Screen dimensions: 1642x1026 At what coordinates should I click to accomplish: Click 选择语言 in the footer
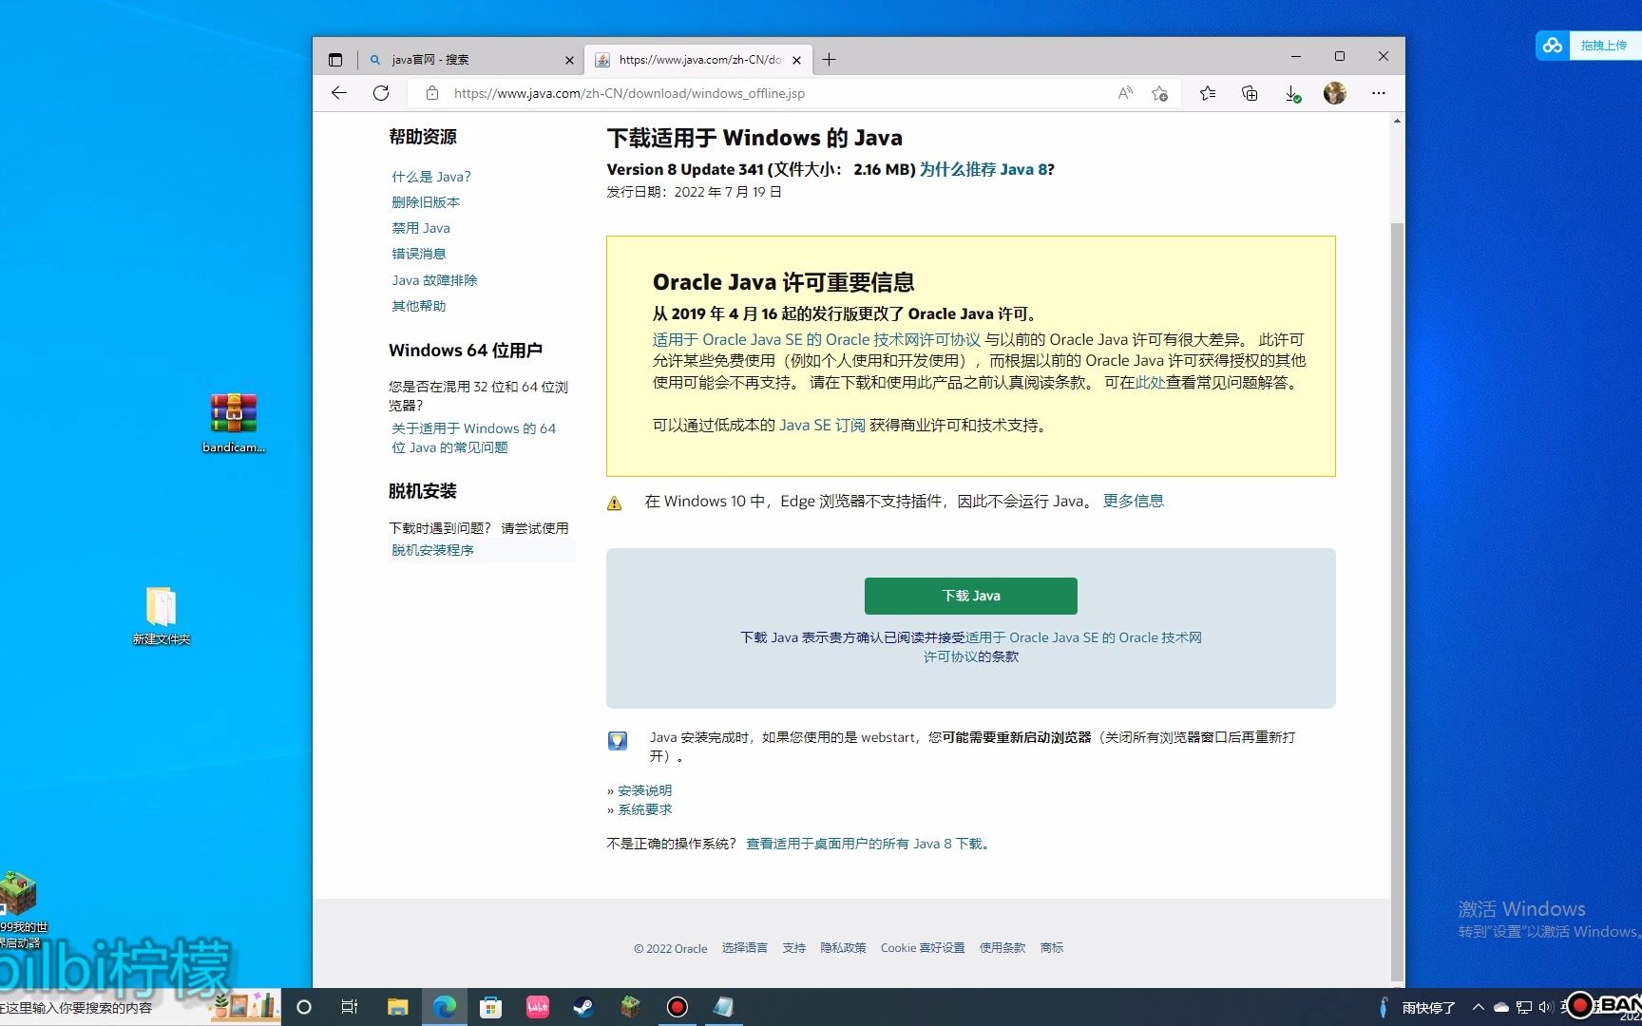point(744,948)
